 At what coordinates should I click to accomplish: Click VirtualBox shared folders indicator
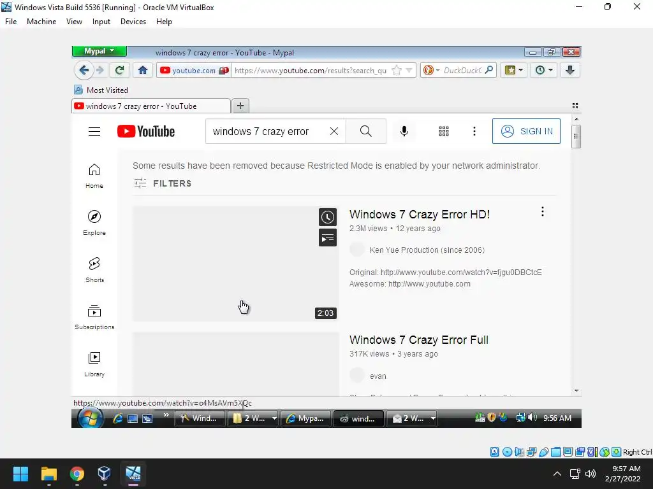555,452
